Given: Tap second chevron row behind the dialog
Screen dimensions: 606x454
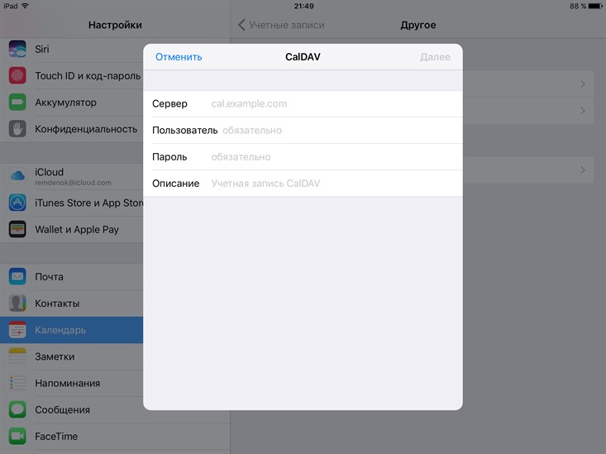Looking at the screenshot, I should (x=528, y=111).
